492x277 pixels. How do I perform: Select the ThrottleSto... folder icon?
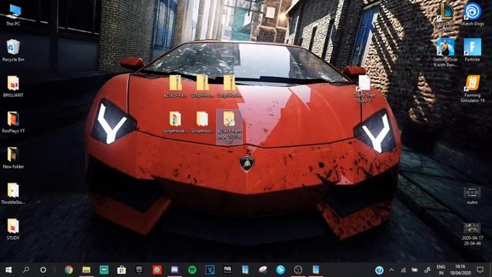pos(13,193)
